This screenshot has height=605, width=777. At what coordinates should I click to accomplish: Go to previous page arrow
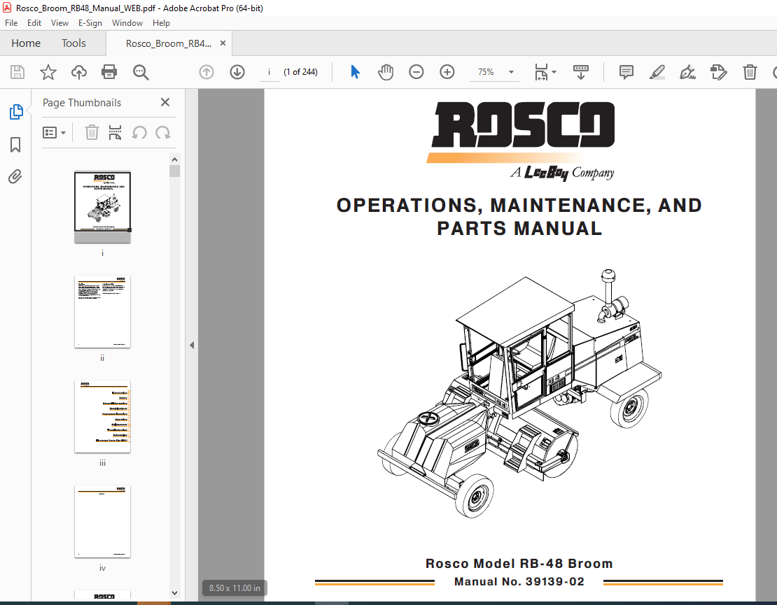pyautogui.click(x=206, y=72)
